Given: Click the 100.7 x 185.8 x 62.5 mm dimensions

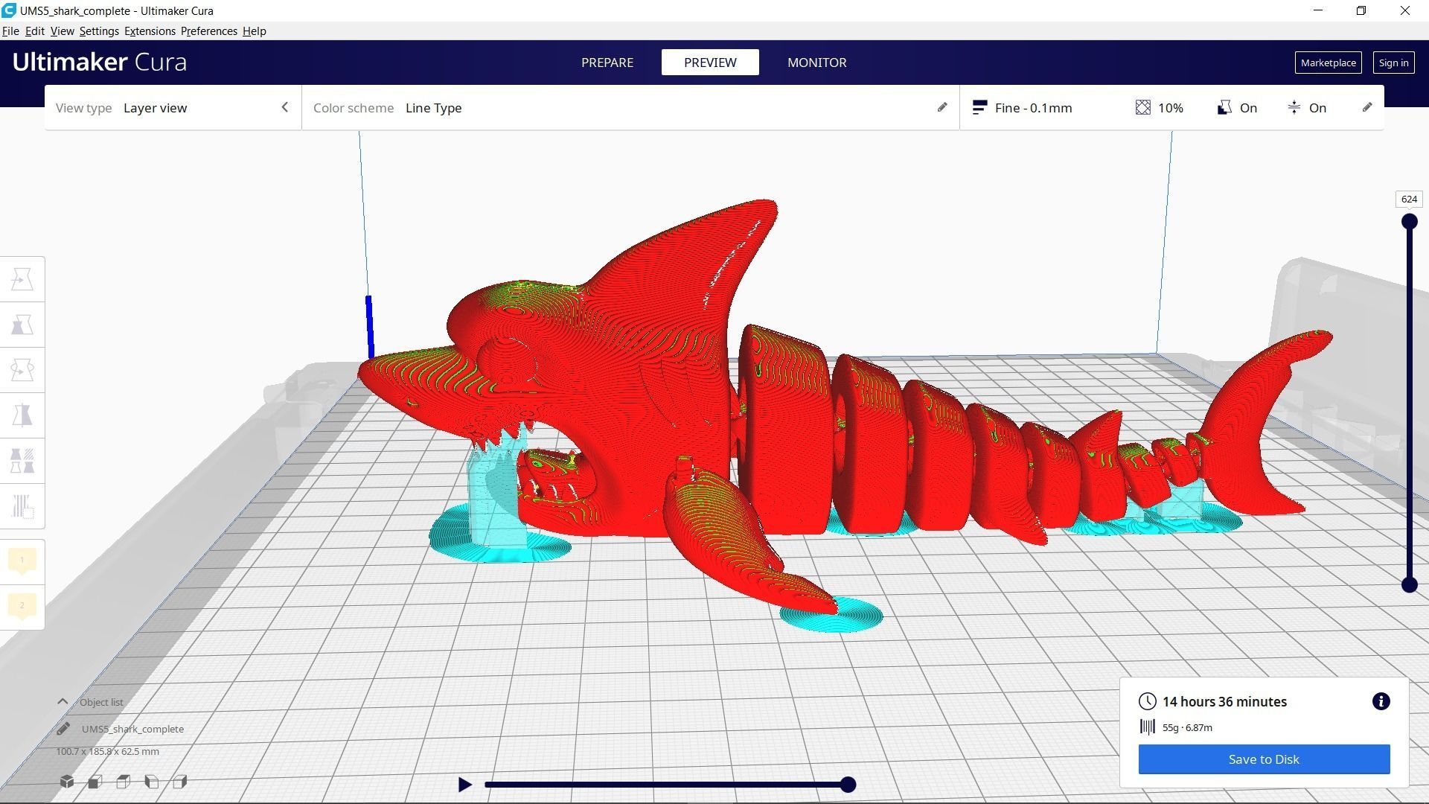Looking at the screenshot, I should pyautogui.click(x=107, y=751).
